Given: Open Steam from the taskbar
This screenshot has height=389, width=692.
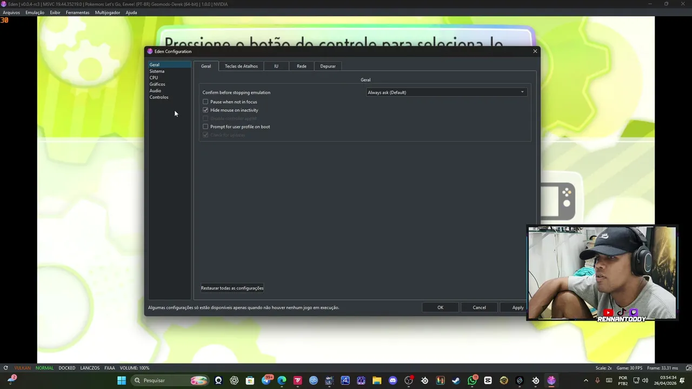Looking at the screenshot, I should tap(456, 380).
